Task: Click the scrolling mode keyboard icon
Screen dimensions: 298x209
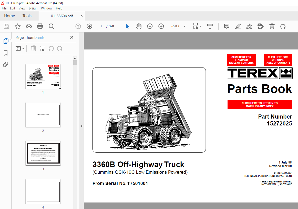Action: [210, 26]
